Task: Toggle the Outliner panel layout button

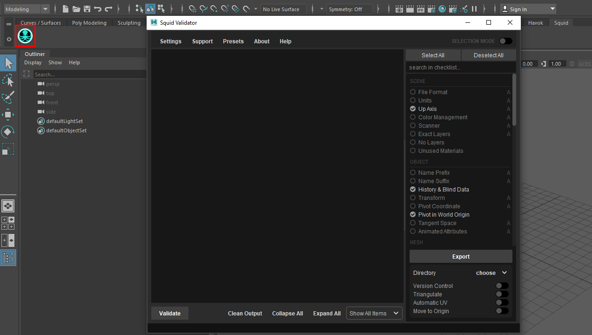Action: click(8, 258)
